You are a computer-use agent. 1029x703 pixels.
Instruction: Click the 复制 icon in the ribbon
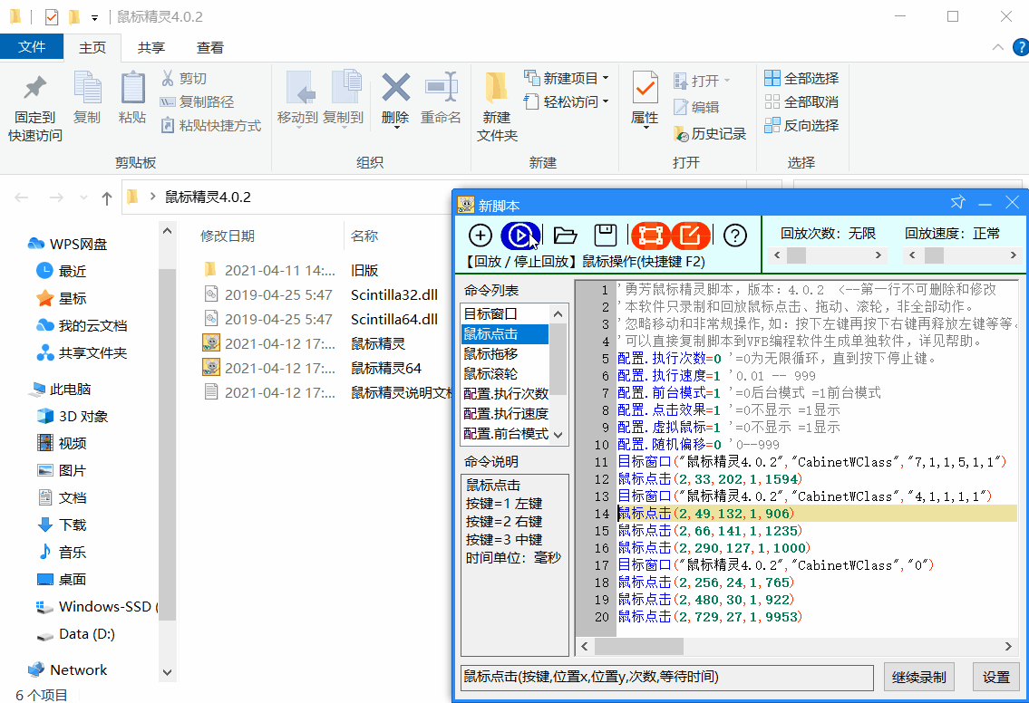tap(87, 88)
